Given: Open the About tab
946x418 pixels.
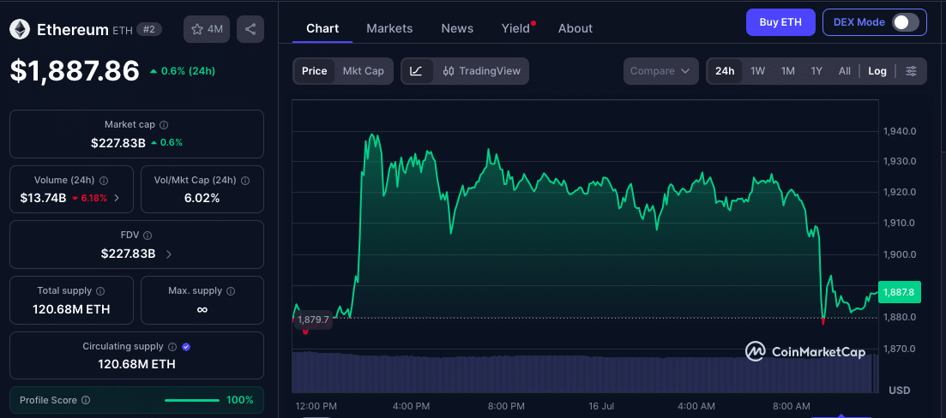Looking at the screenshot, I should [x=575, y=28].
